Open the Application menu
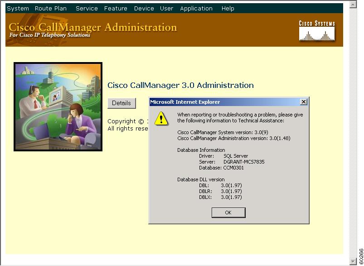 (x=196, y=9)
